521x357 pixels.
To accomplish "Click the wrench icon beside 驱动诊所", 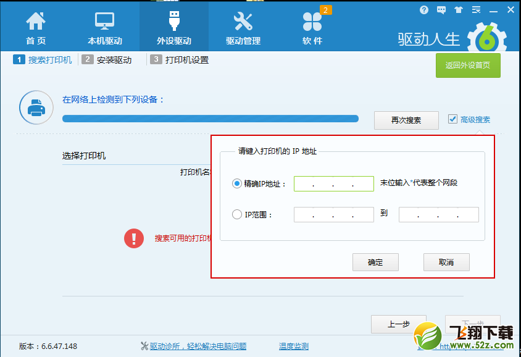I will [x=144, y=346].
